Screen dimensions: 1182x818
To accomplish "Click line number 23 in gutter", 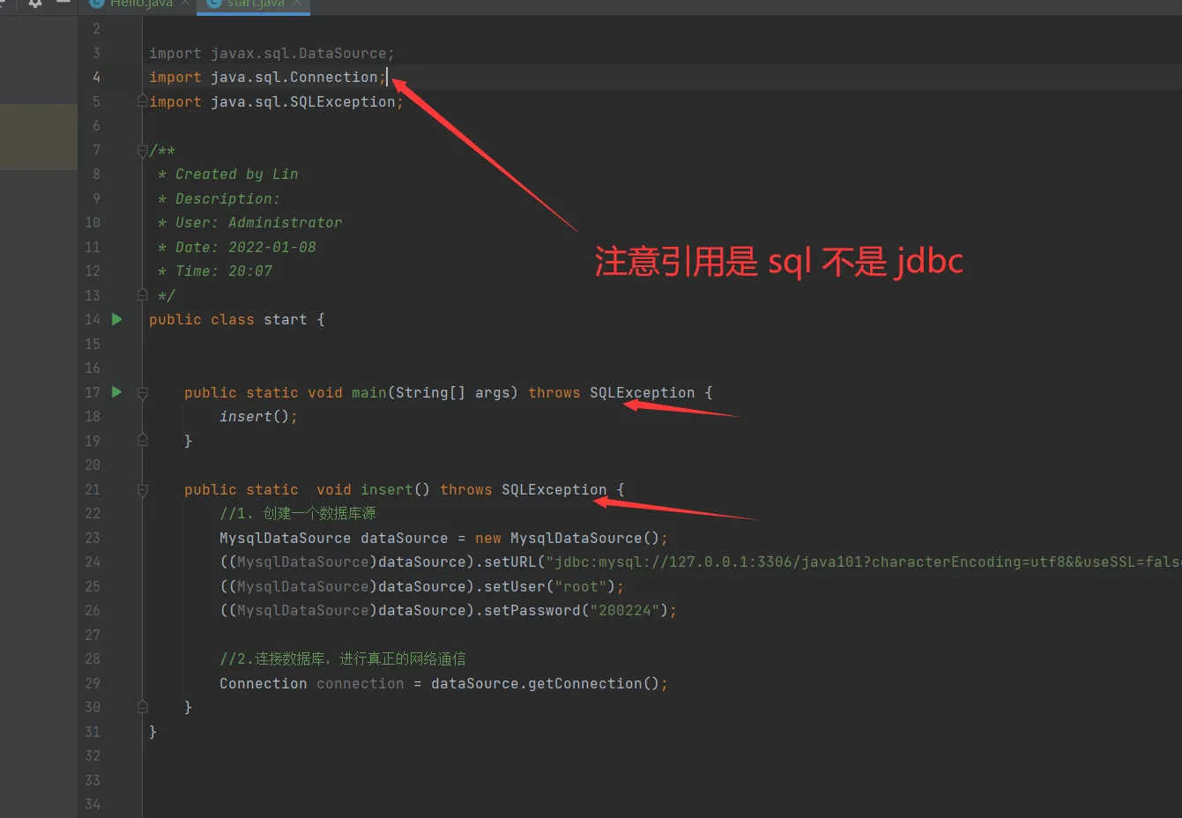I will [93, 538].
